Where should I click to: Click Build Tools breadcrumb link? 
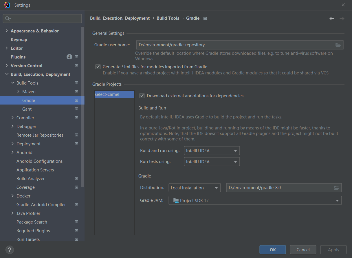168,18
